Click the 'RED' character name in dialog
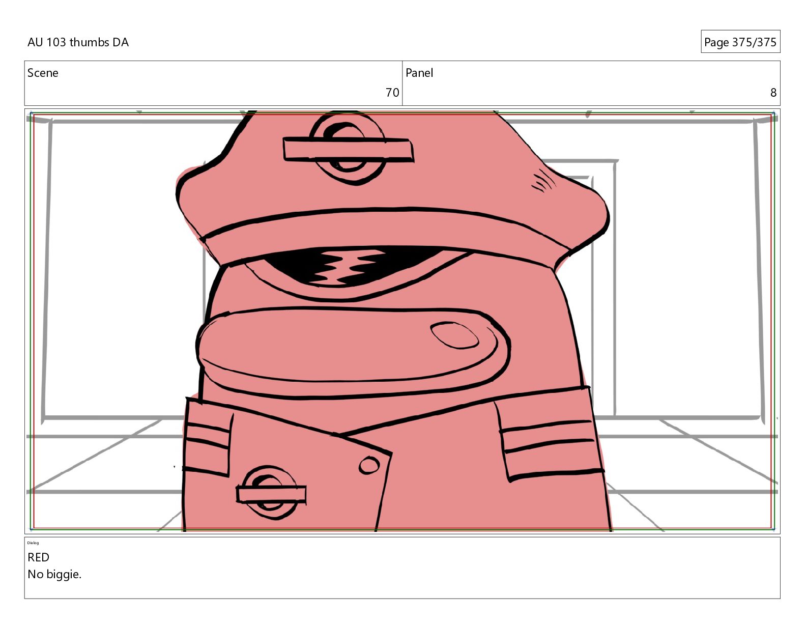Image resolution: width=806 pixels, height=623 pixels. click(x=39, y=557)
